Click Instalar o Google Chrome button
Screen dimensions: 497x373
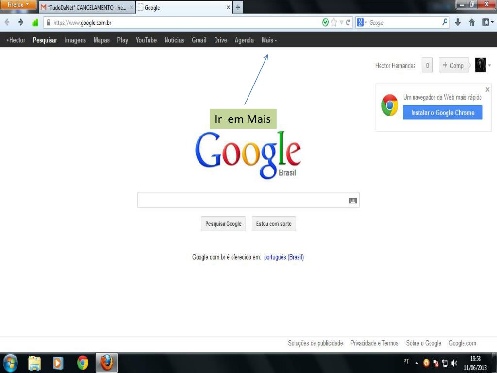443,113
